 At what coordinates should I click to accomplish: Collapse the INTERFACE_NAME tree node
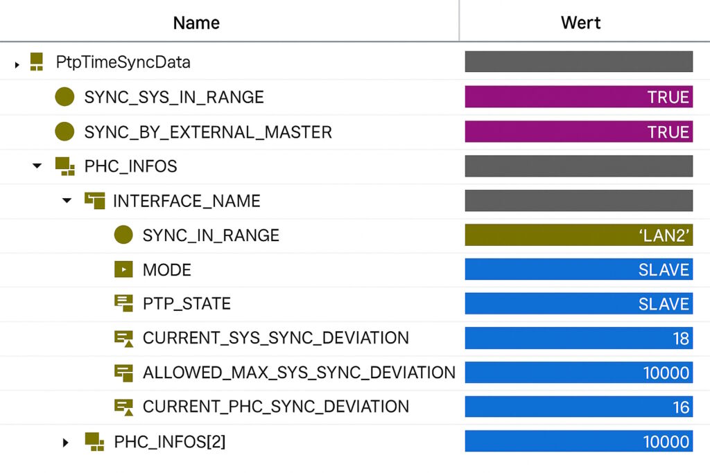(x=67, y=201)
